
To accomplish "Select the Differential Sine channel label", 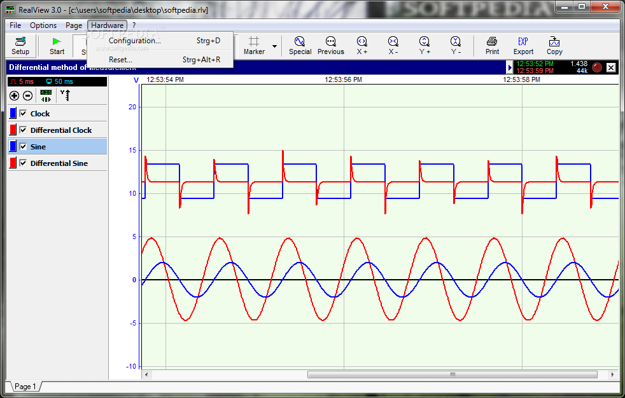I will pos(59,163).
